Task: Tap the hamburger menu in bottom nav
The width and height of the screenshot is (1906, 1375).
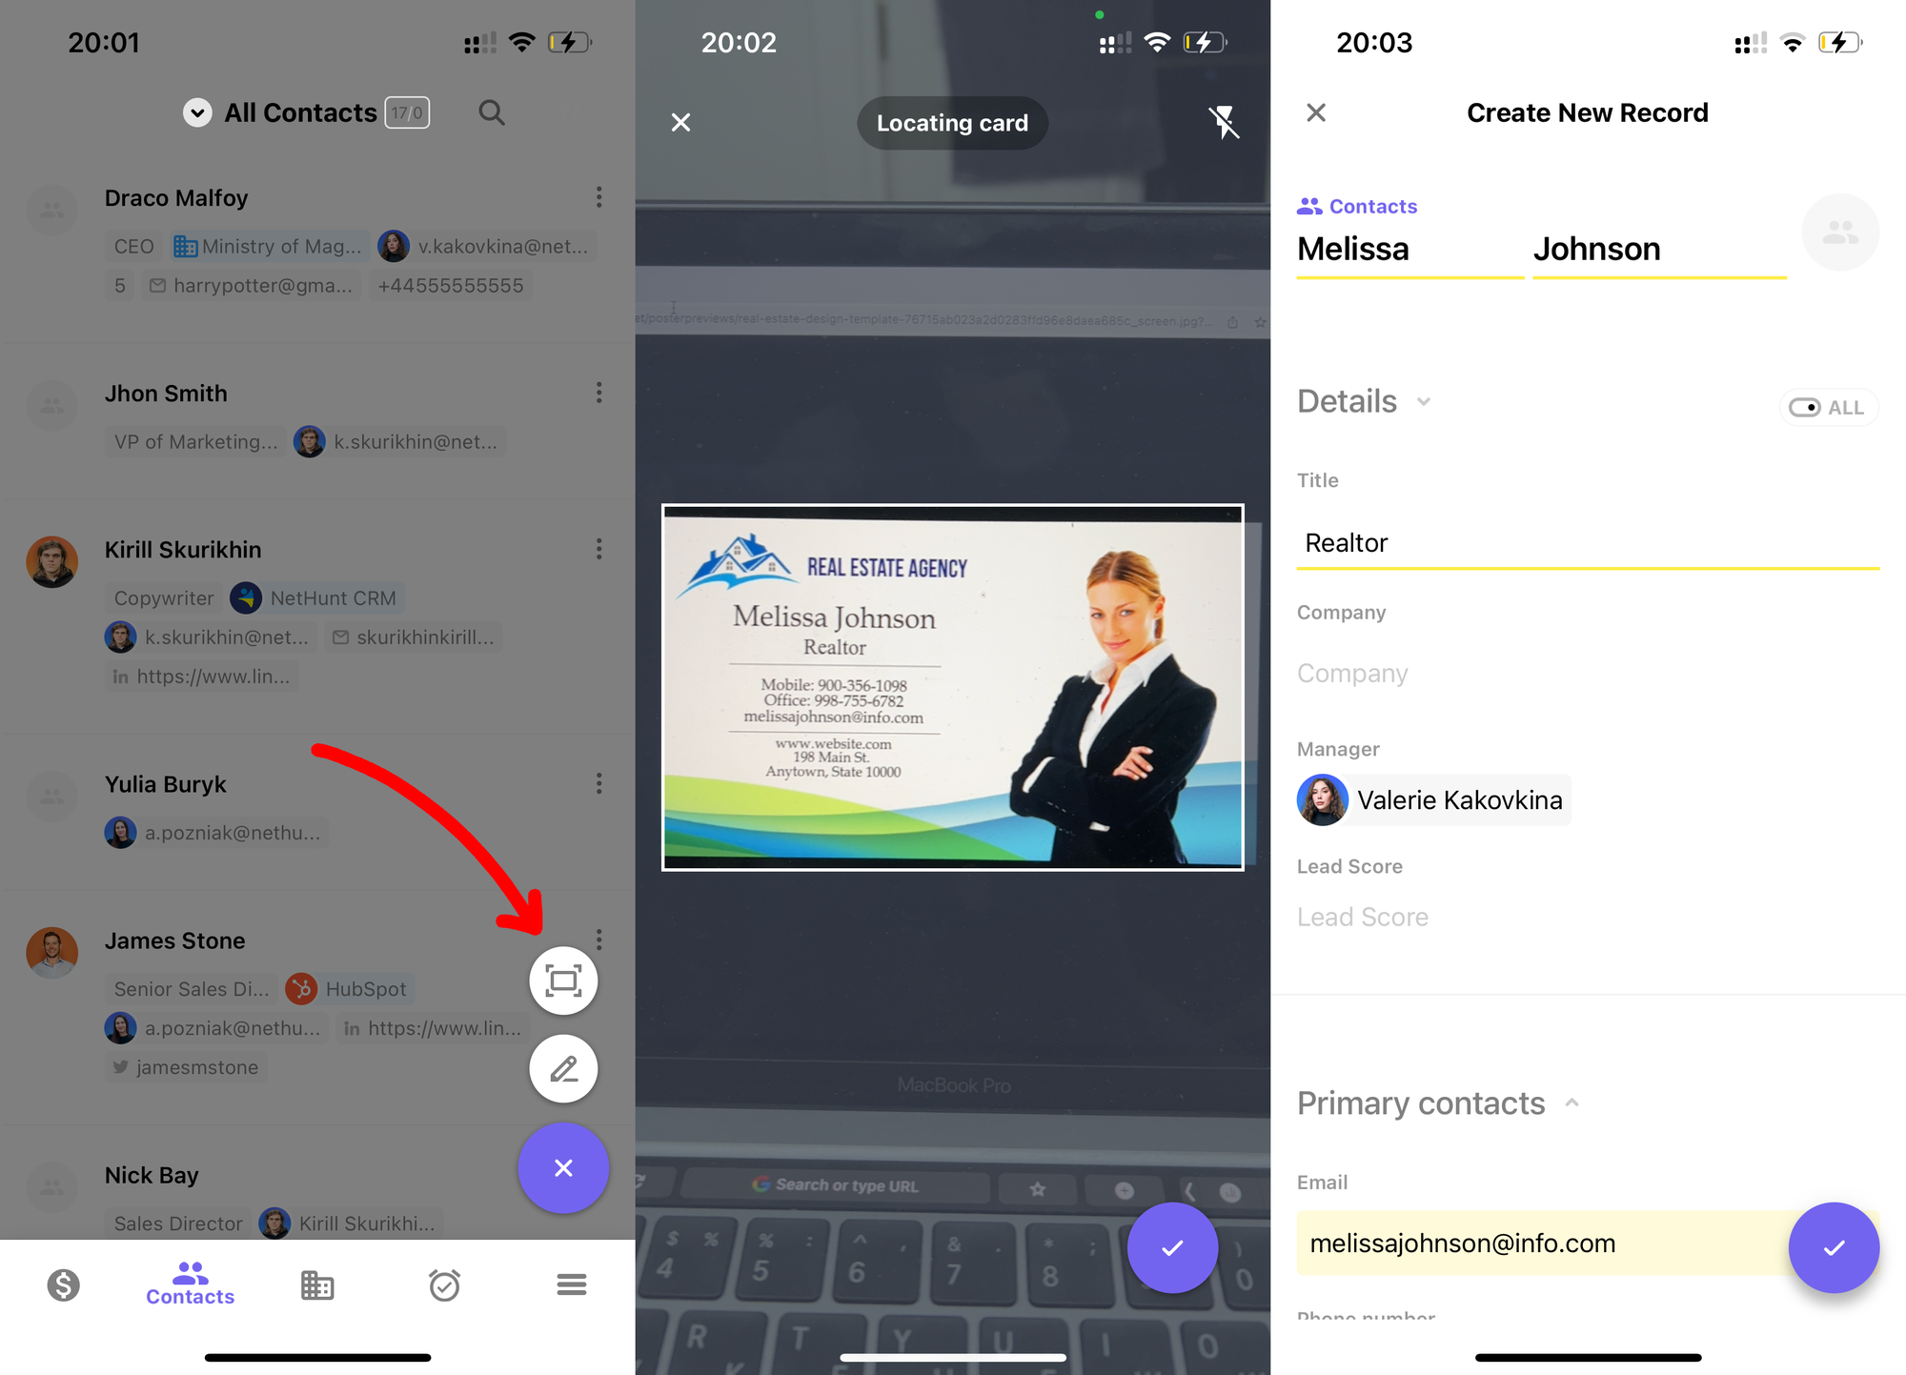Action: click(570, 1284)
